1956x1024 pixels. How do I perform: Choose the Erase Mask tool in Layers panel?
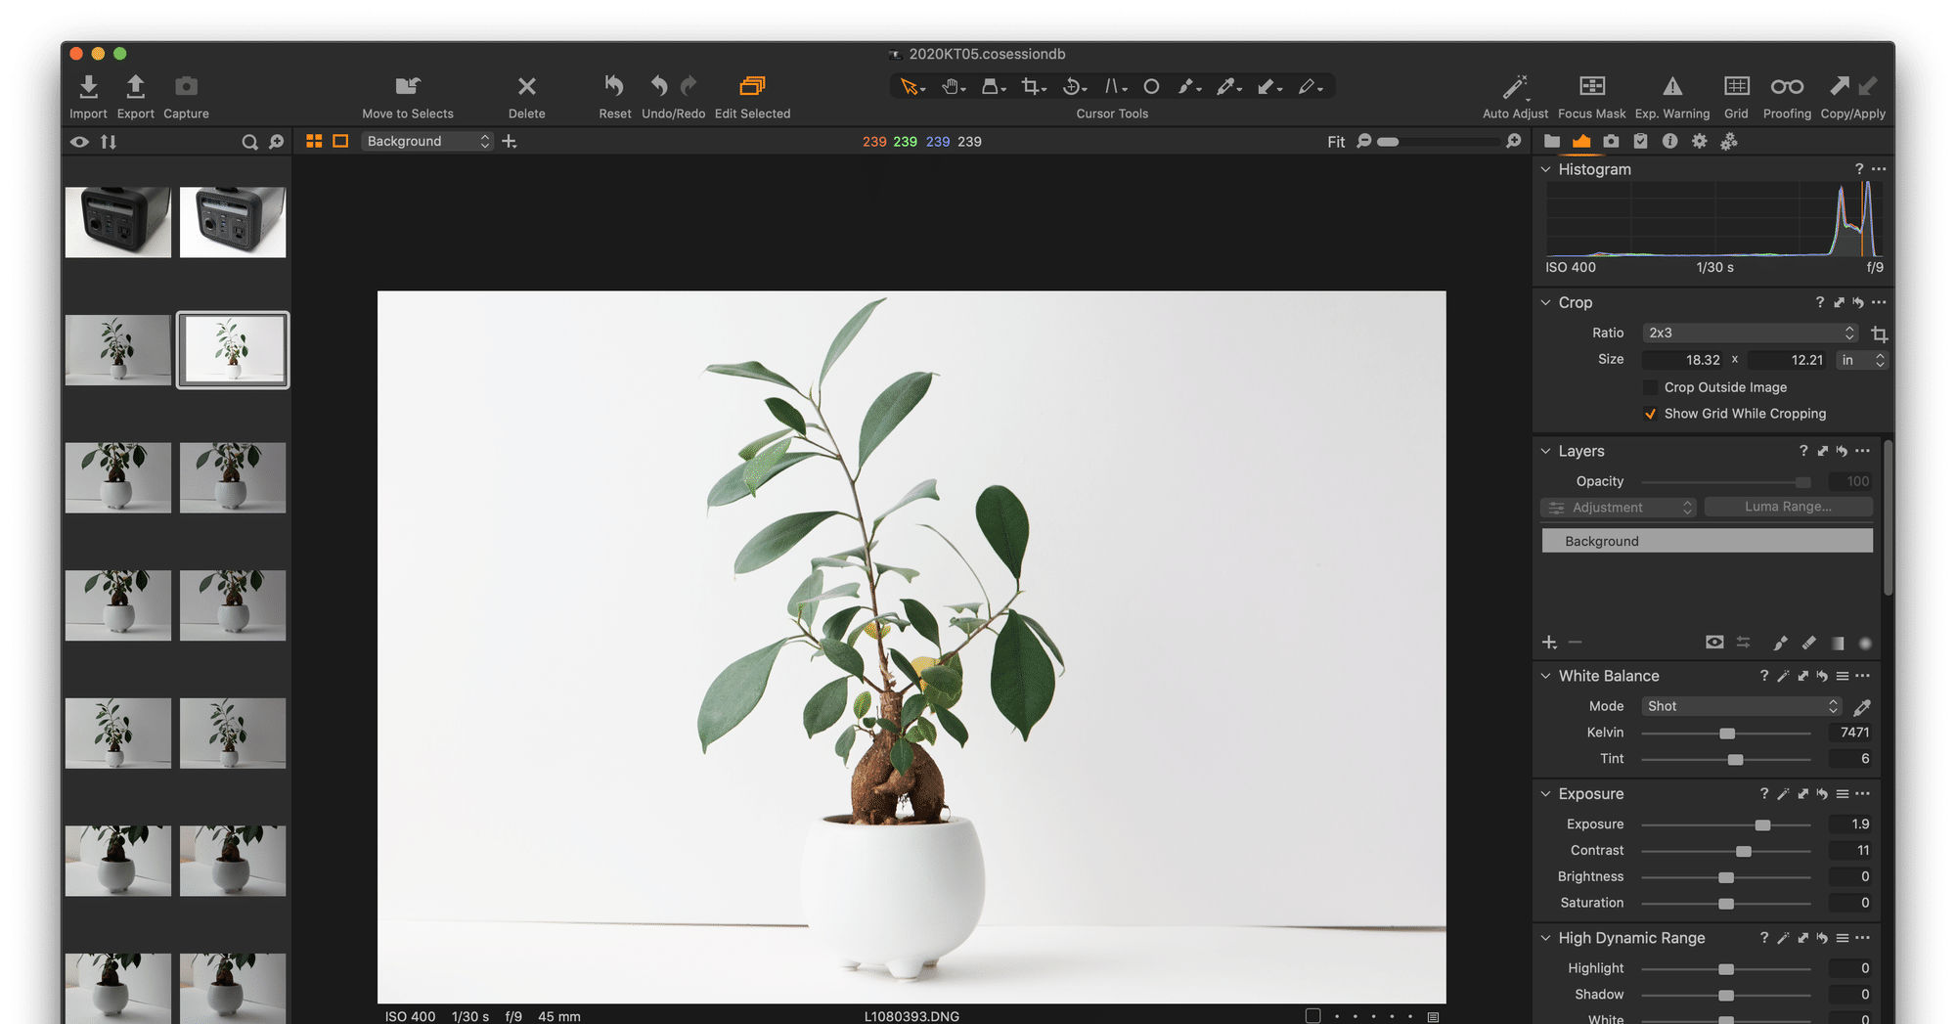(x=1809, y=643)
